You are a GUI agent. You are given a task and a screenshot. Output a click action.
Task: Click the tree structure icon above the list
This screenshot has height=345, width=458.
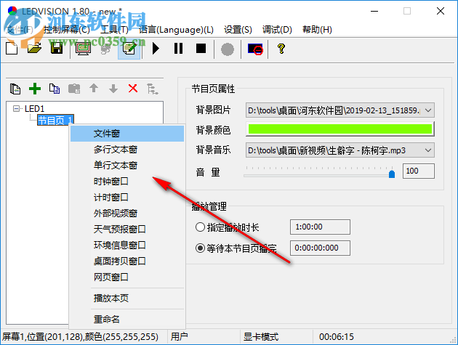(x=153, y=89)
